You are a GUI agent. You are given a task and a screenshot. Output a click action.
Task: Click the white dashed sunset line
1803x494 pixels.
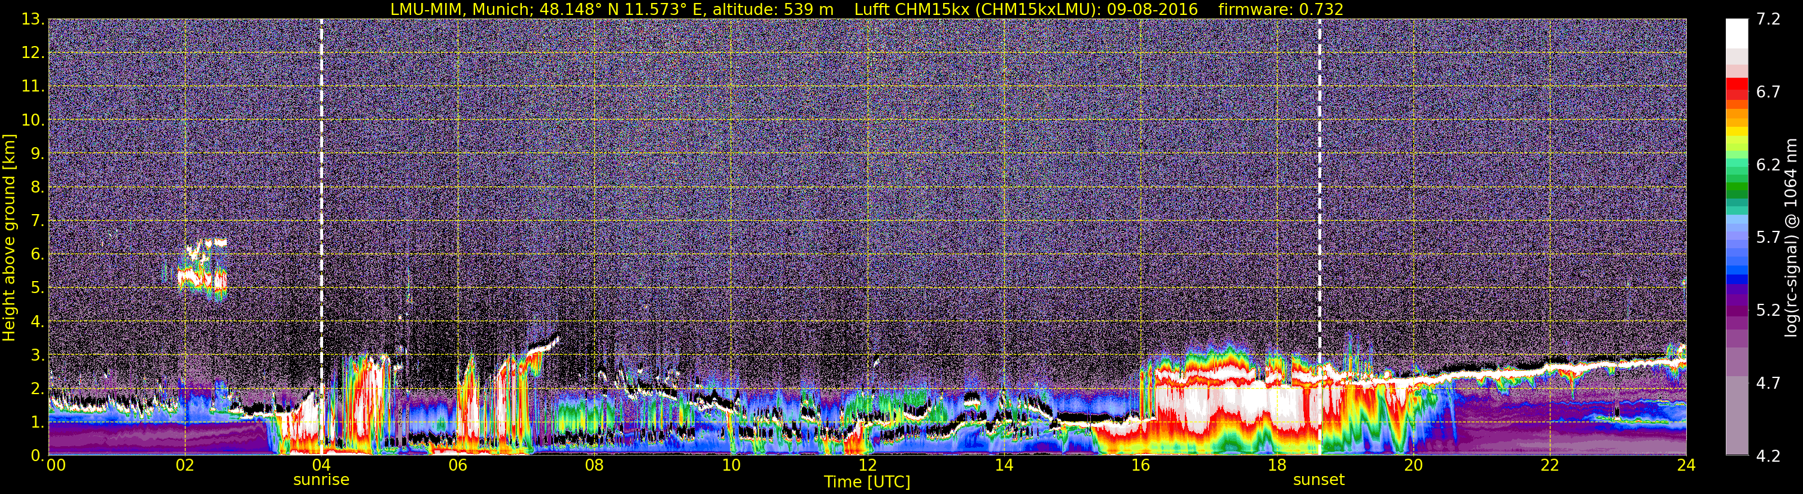coord(1319,237)
